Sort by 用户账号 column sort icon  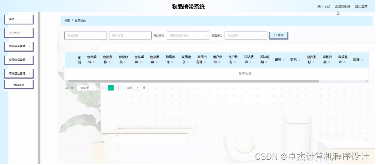[219, 62]
